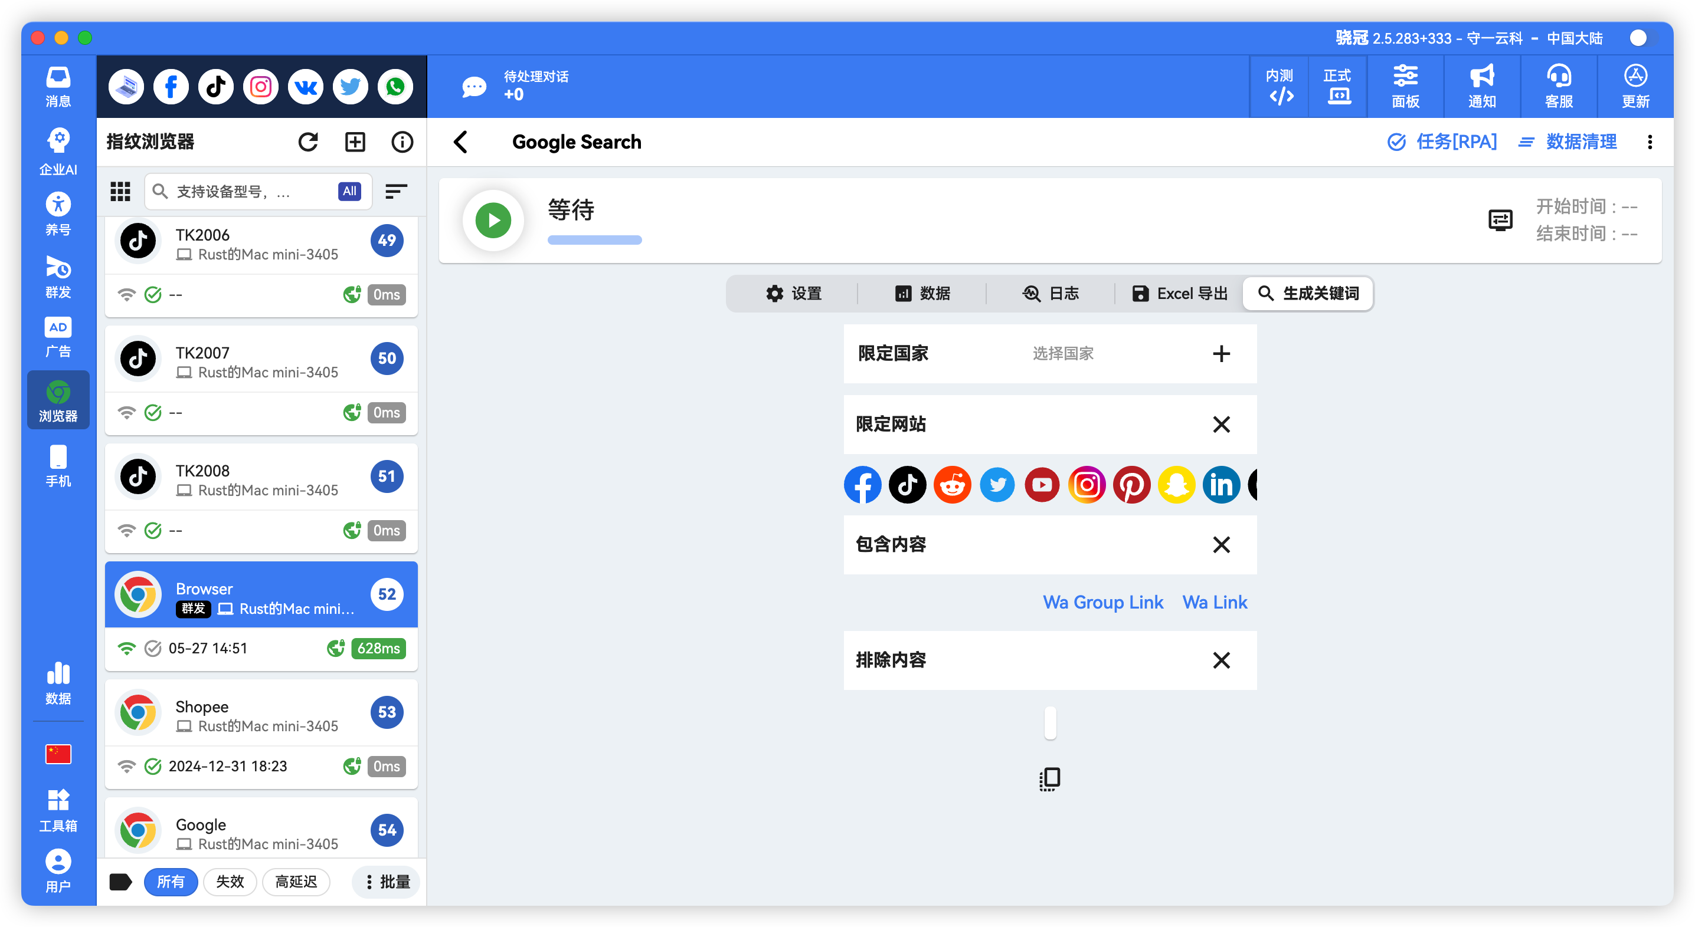The height and width of the screenshot is (927, 1695).
Task: Open the 设置 settings tab
Action: click(x=794, y=294)
